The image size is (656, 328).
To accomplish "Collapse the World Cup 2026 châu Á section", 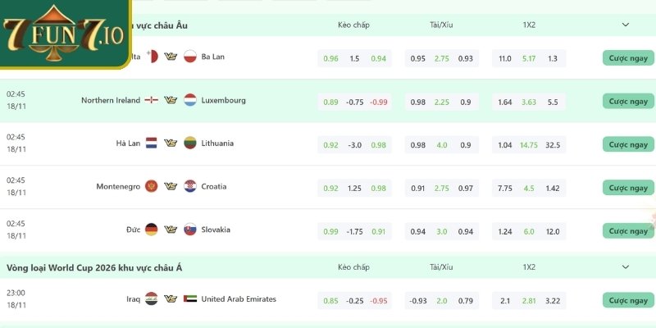I will pyautogui.click(x=627, y=267).
